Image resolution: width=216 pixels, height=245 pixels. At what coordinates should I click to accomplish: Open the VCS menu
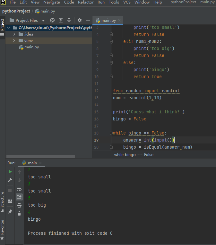point(127,2)
